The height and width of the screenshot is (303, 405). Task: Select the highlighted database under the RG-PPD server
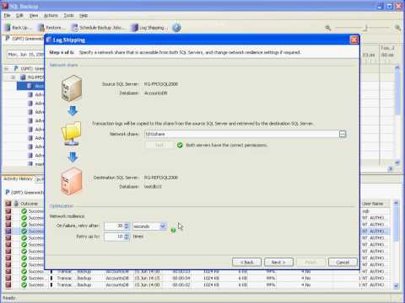(x=31, y=86)
